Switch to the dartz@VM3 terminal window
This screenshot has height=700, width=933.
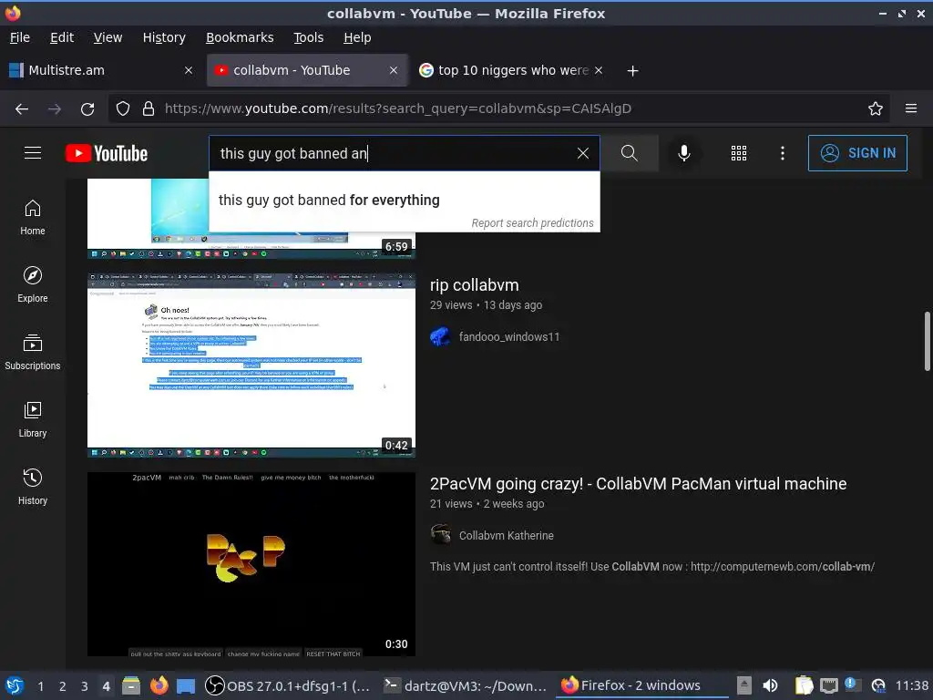point(465,685)
